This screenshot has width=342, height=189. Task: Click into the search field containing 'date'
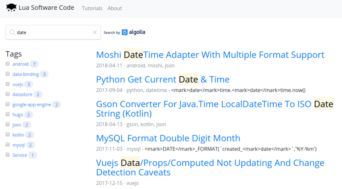click(x=53, y=32)
